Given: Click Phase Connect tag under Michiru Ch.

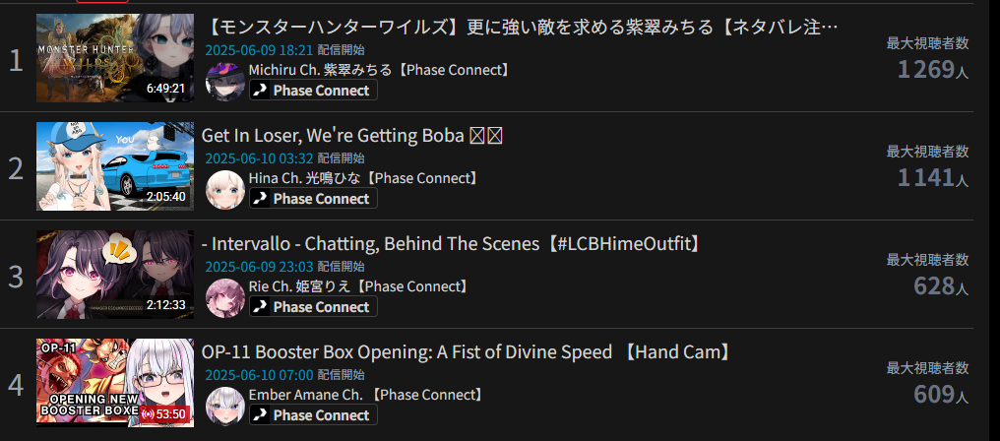Looking at the screenshot, I should [x=313, y=90].
